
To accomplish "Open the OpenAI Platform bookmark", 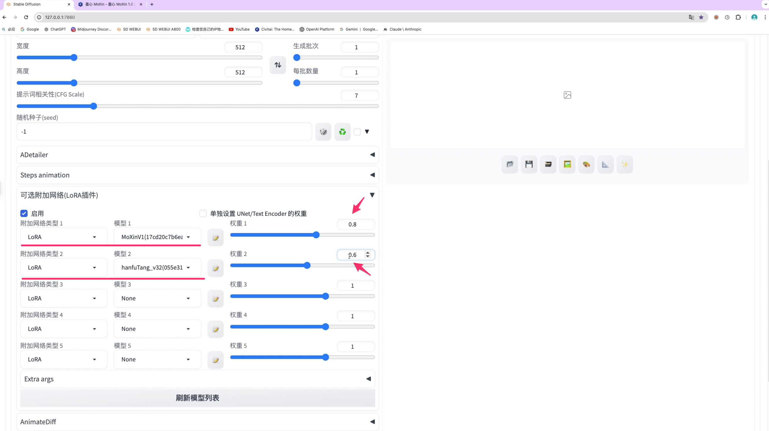I will [x=317, y=29].
